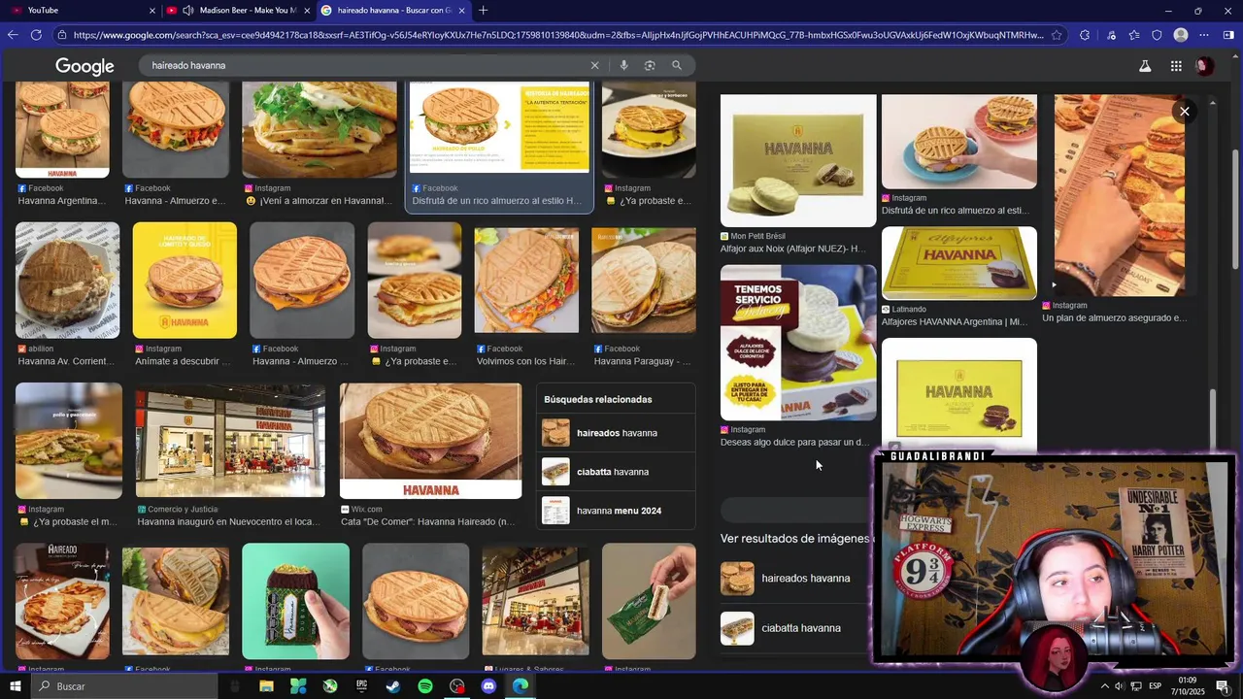Open Search Labs flask icon

1145,66
